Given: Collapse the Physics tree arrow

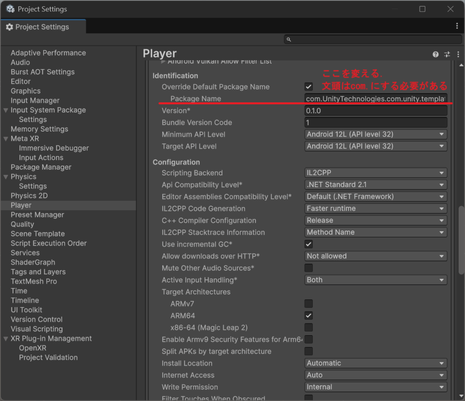Looking at the screenshot, I should (x=5, y=177).
